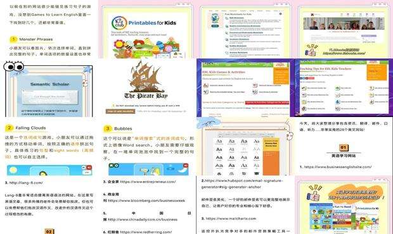Viewport: 393px width, 234px height.
Task: Click the yellow number 3 badge beside Bubbles
Action: 108,128
